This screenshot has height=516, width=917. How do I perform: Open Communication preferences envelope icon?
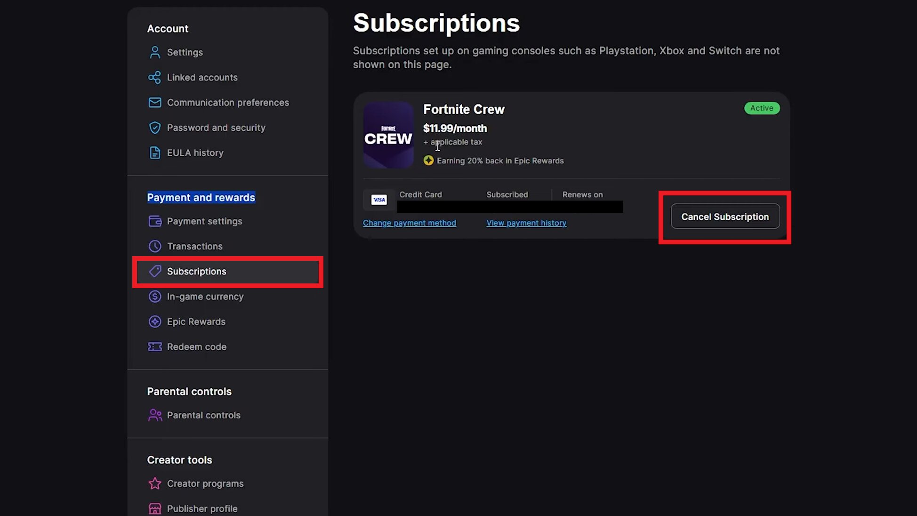point(154,102)
